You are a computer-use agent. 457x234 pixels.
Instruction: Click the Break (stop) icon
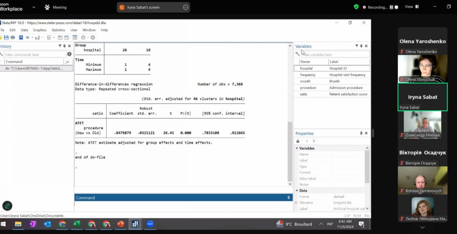coord(93,37)
